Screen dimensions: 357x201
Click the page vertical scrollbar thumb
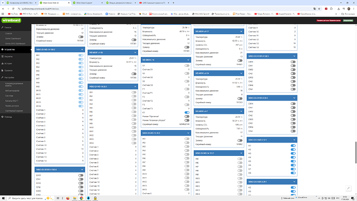[355, 152]
